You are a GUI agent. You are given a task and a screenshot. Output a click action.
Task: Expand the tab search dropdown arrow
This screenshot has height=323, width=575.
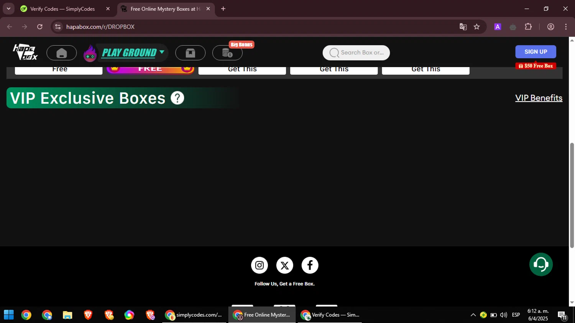tap(8, 9)
